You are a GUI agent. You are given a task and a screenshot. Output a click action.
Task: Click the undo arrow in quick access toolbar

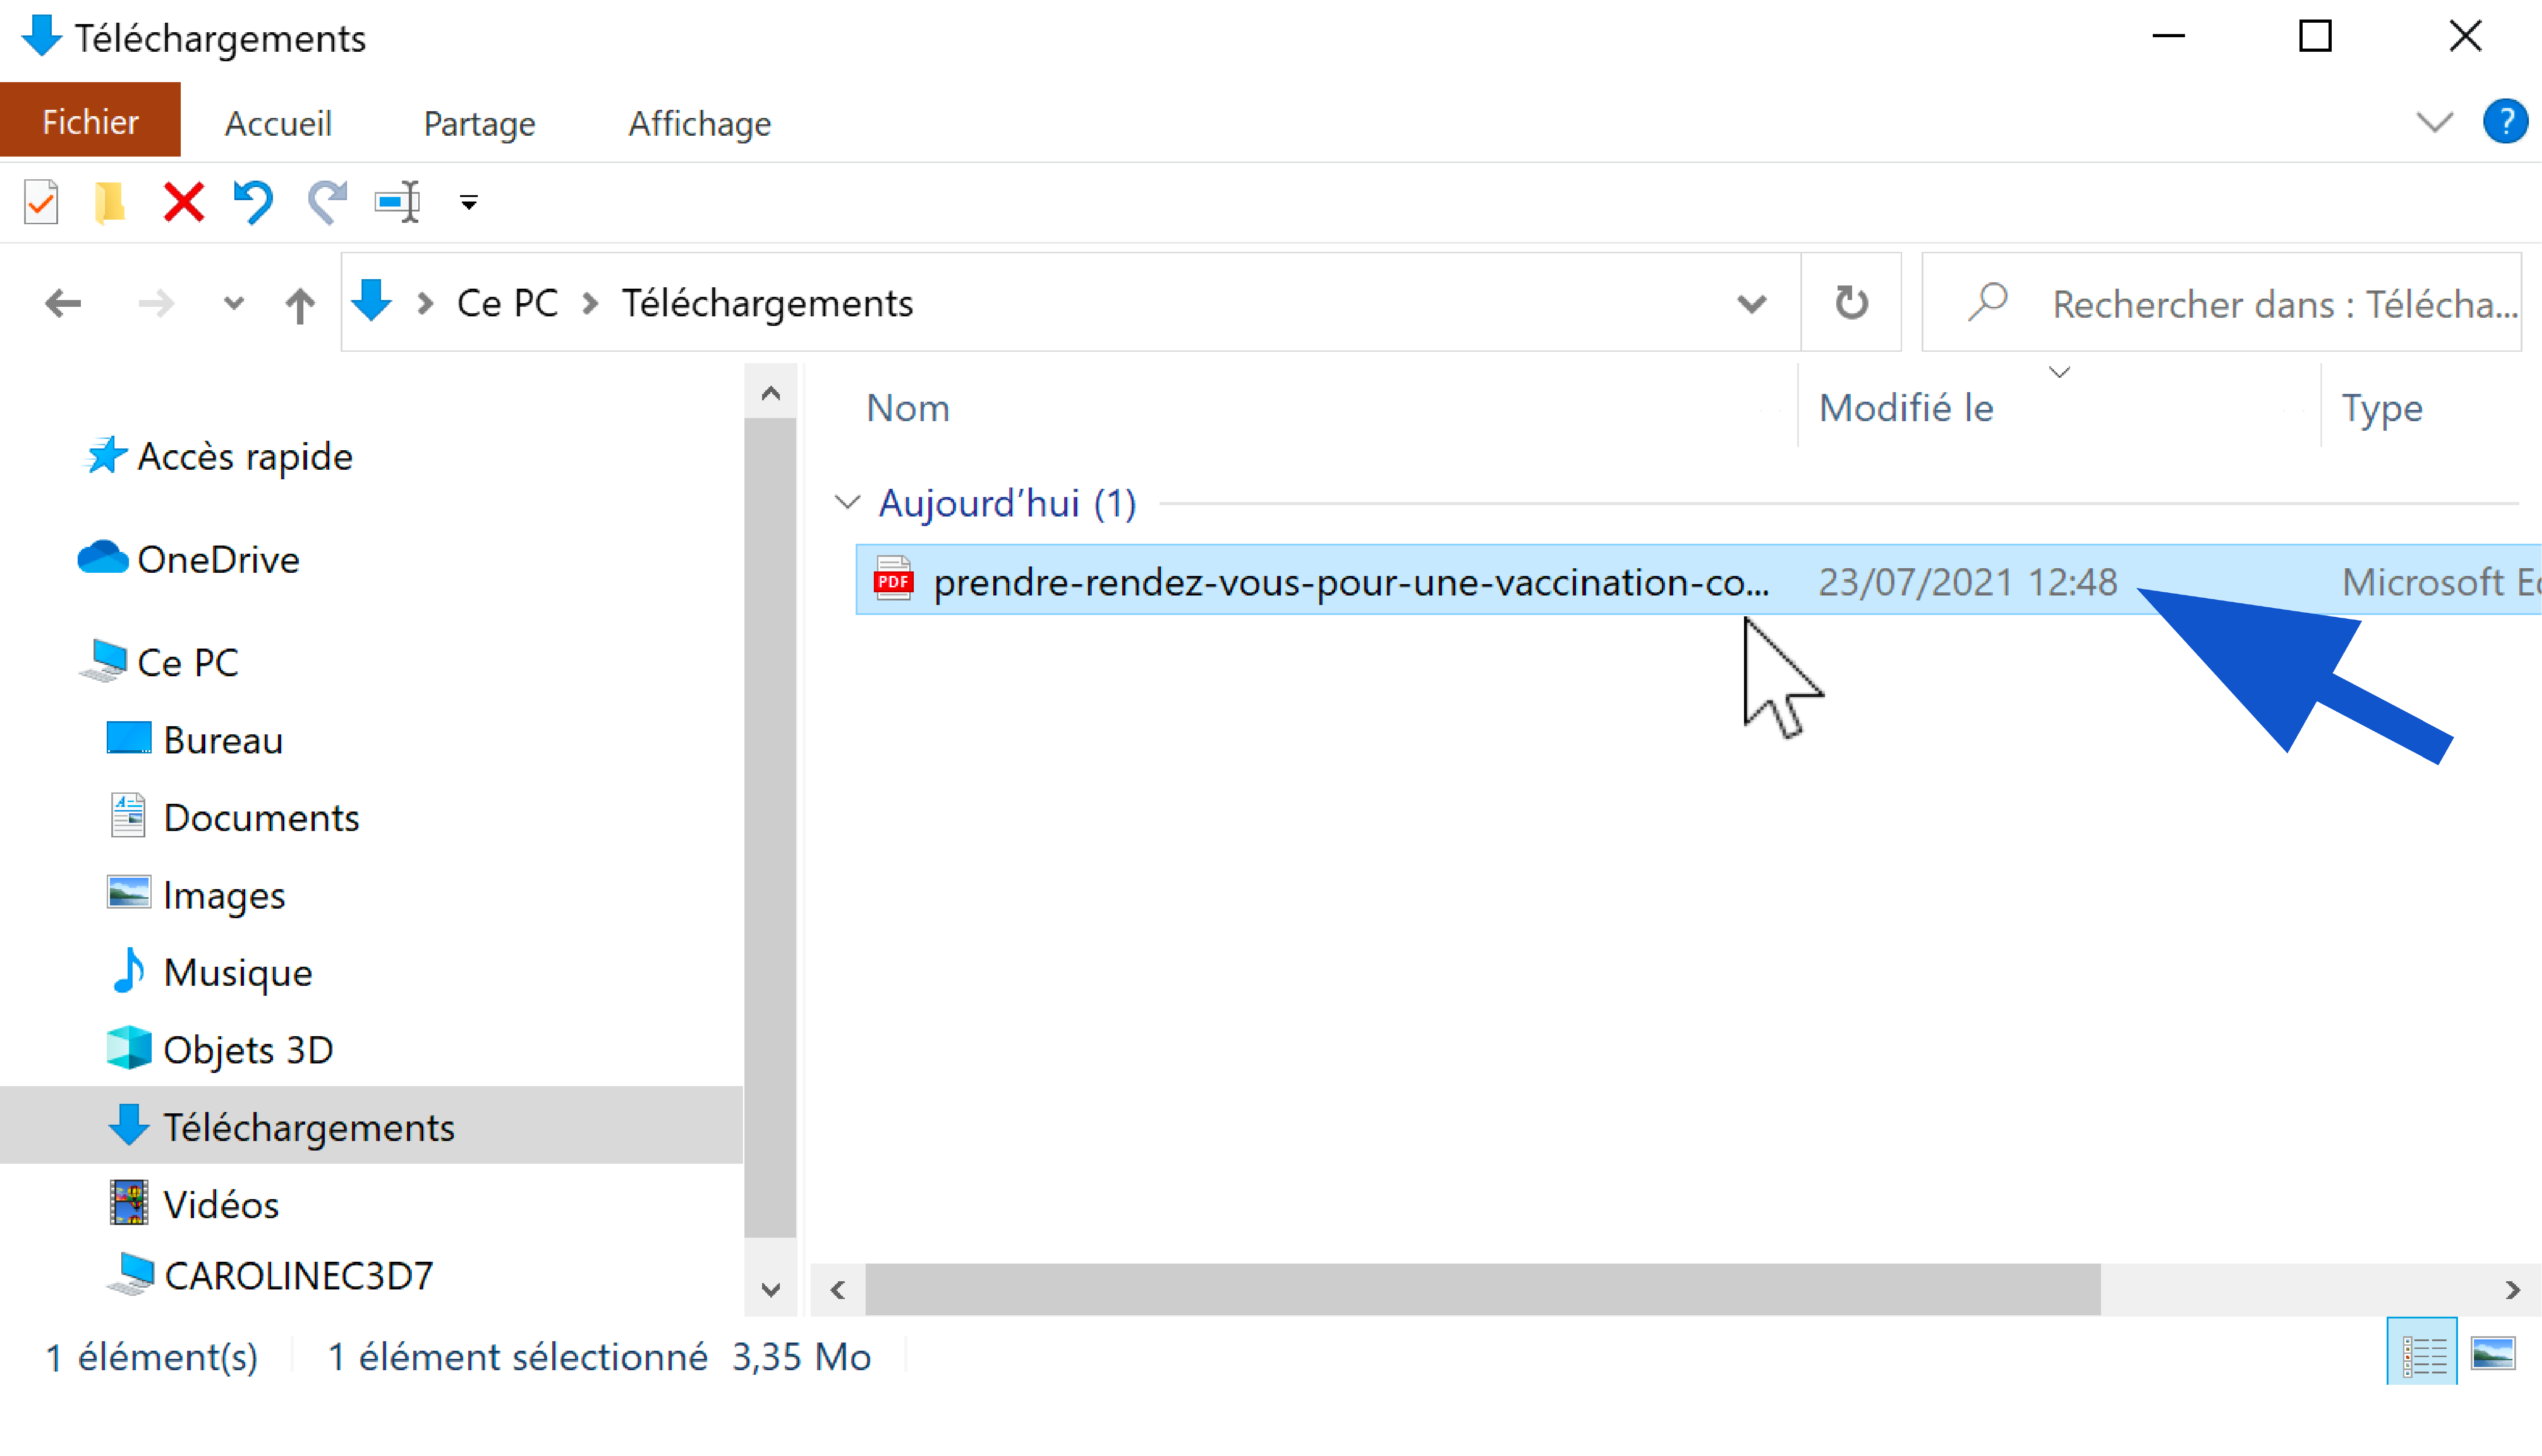(253, 202)
